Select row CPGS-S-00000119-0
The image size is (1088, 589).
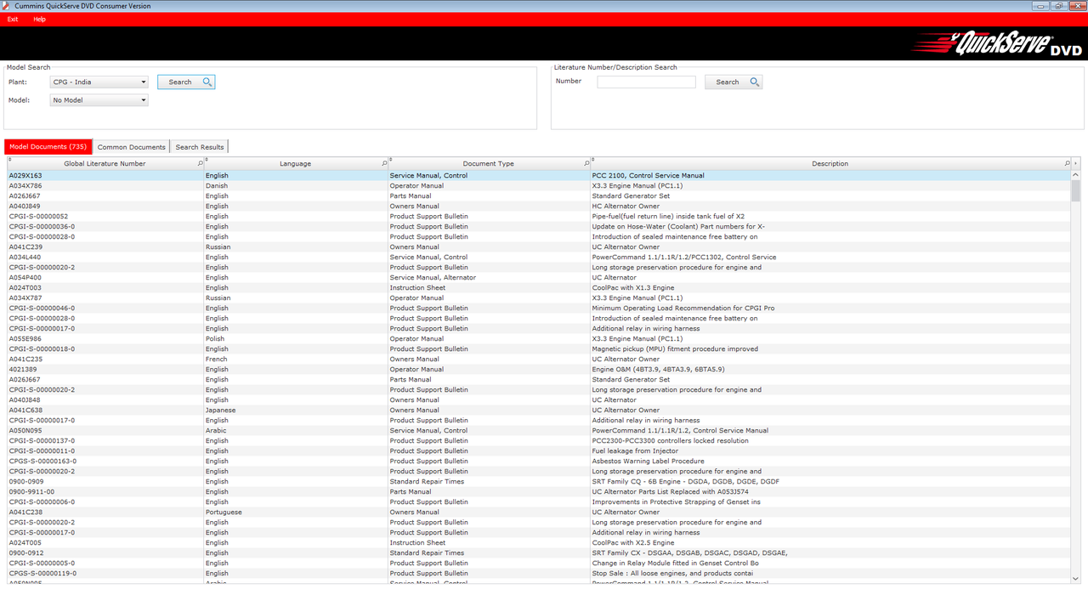[x=538, y=574]
